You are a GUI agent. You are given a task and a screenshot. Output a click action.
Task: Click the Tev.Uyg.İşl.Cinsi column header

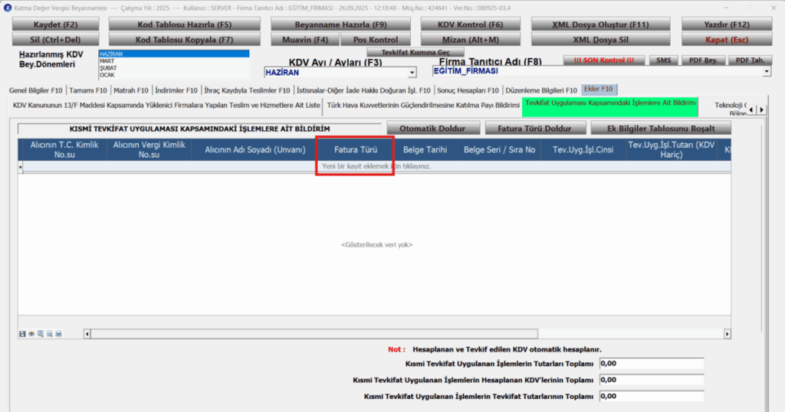[583, 149]
